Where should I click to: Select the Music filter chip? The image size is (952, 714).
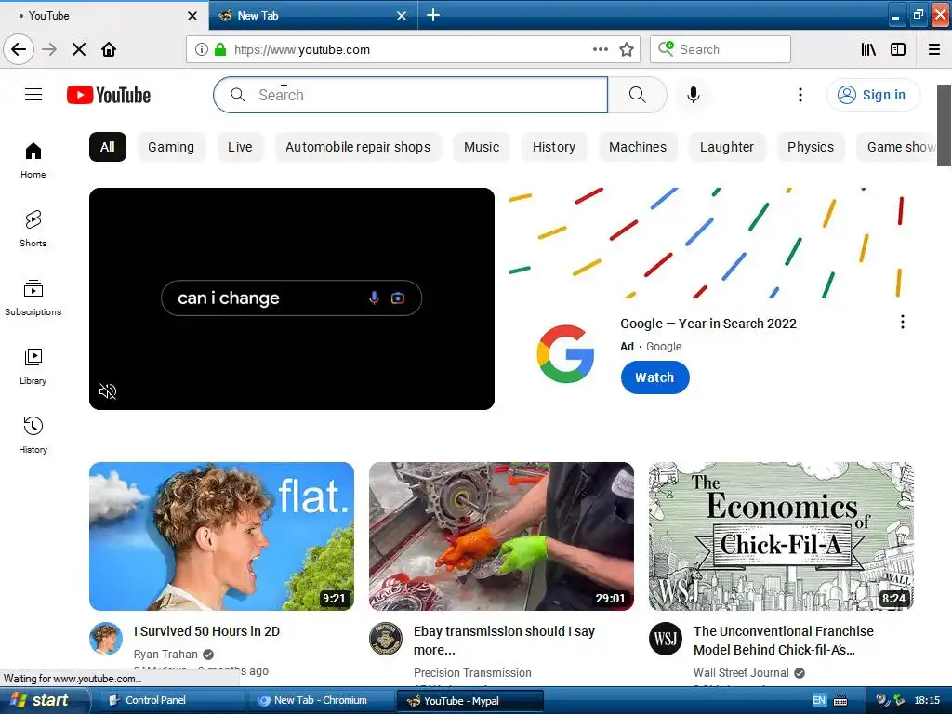click(482, 147)
